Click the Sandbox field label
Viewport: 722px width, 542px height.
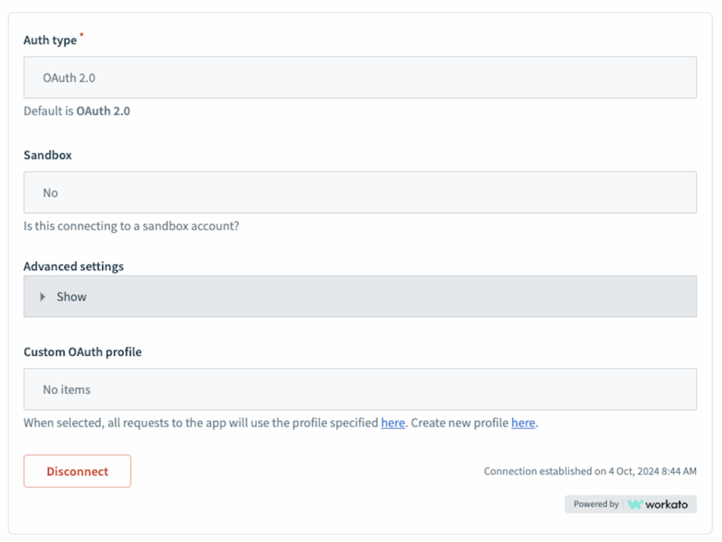[48, 155]
